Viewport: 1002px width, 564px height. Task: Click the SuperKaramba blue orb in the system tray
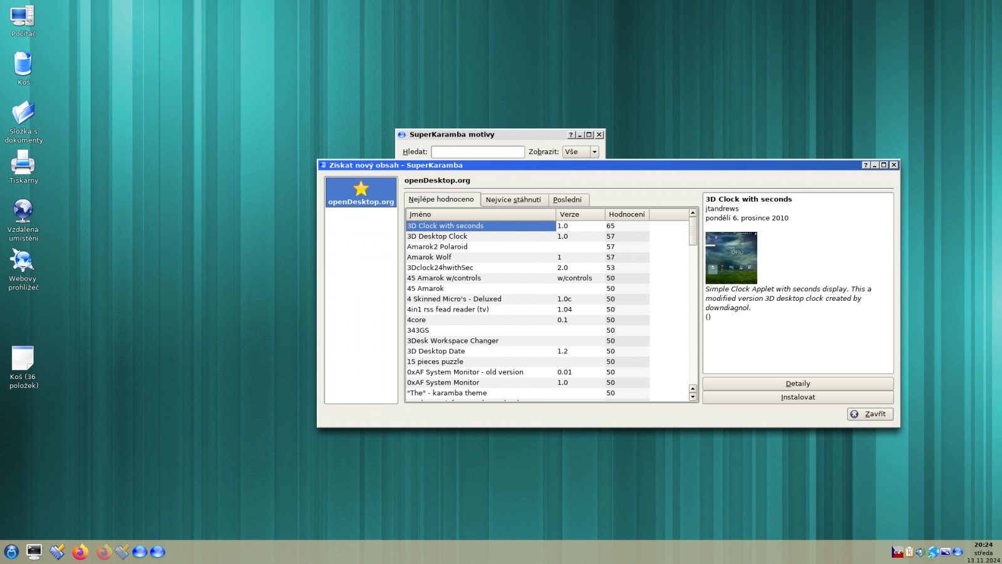click(x=957, y=552)
